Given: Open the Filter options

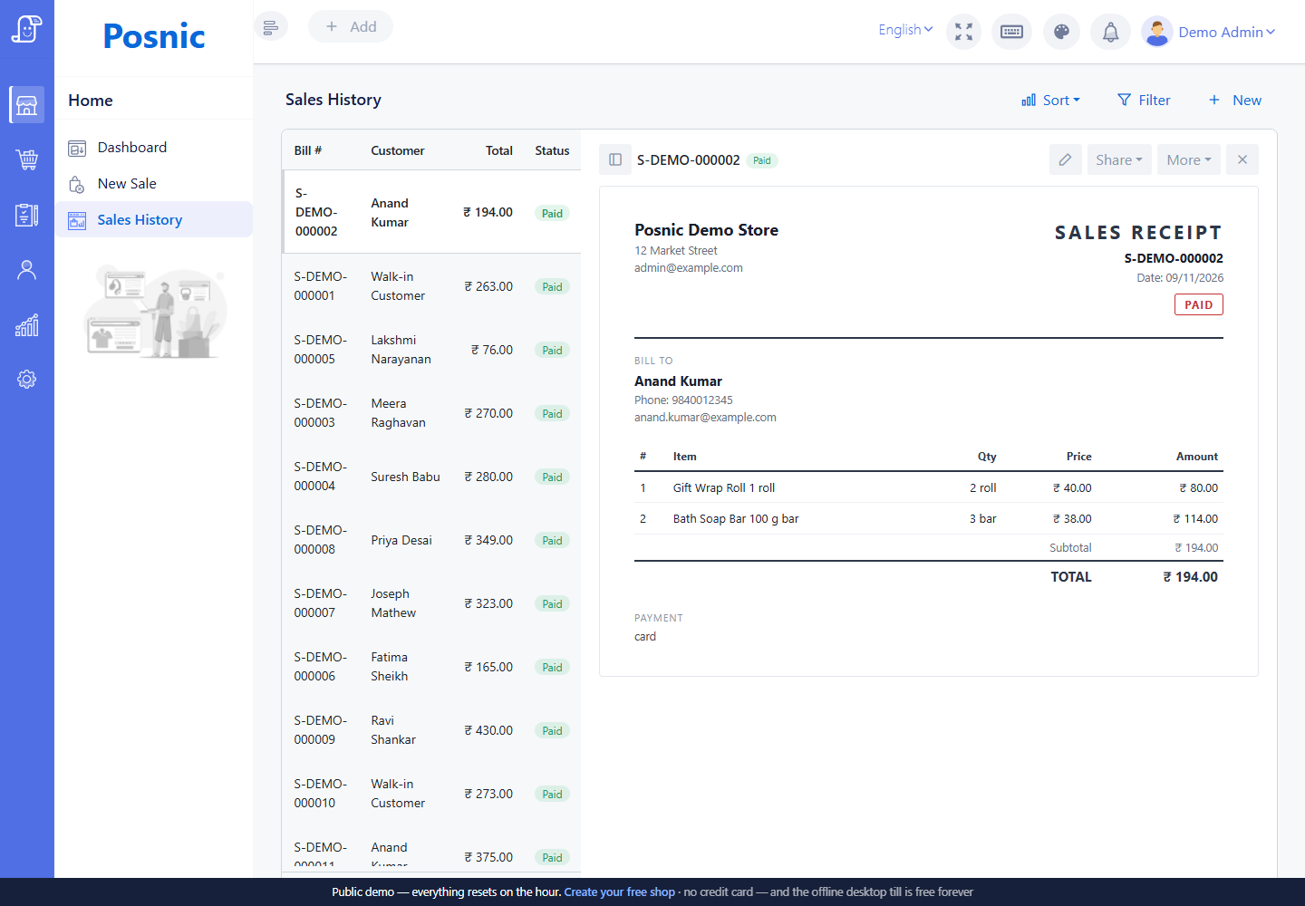Looking at the screenshot, I should click(1144, 101).
